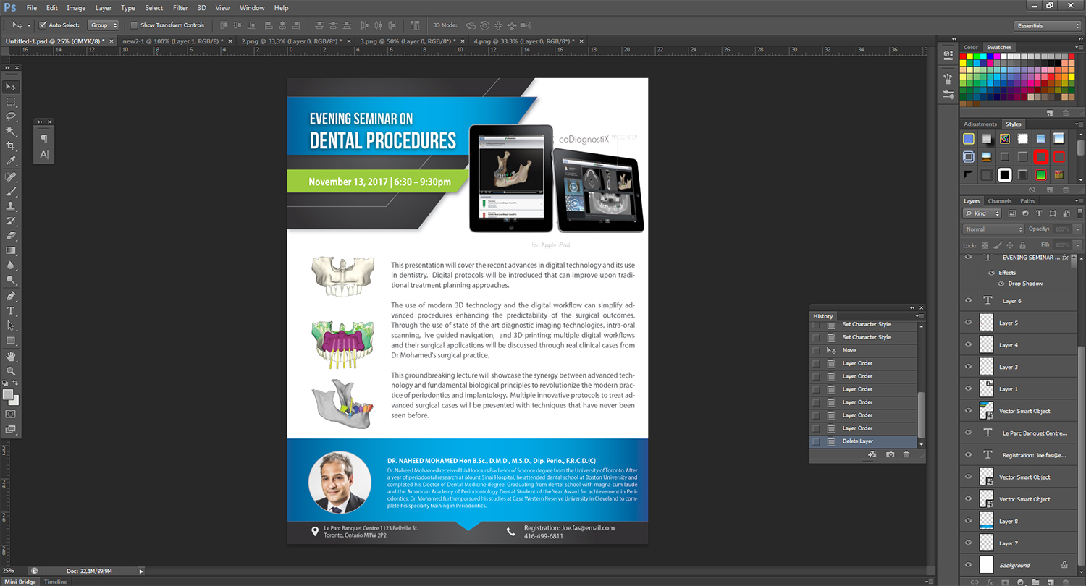The image size is (1086, 586).
Task: Apply the white-on-black stroke style preset
Action: click(x=1004, y=175)
